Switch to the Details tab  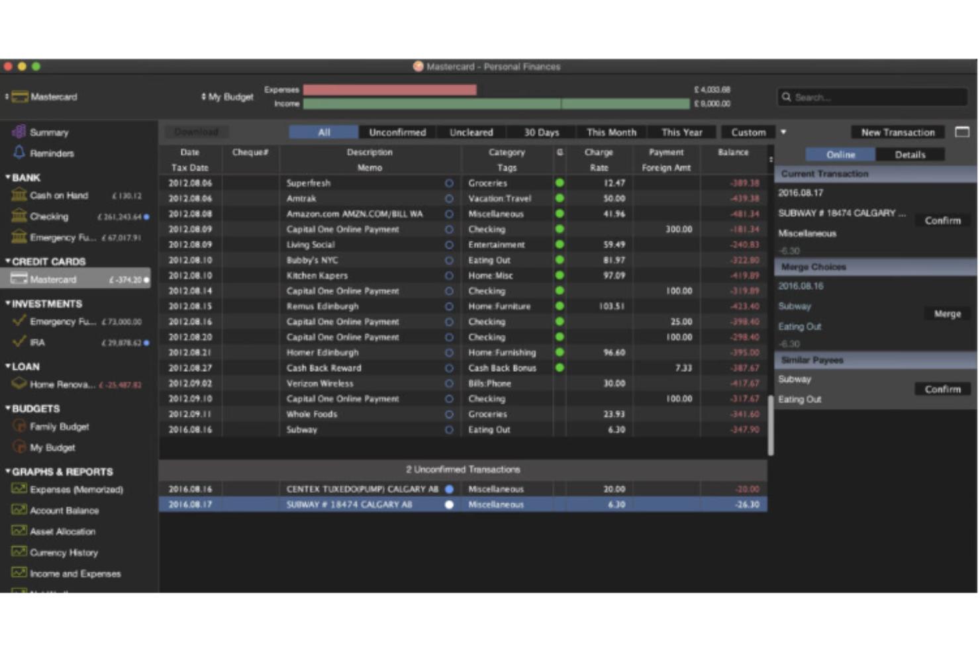[912, 154]
